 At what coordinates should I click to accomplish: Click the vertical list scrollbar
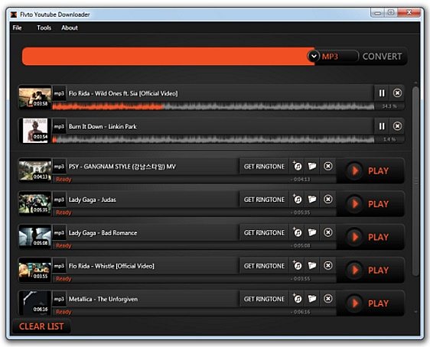point(415,180)
